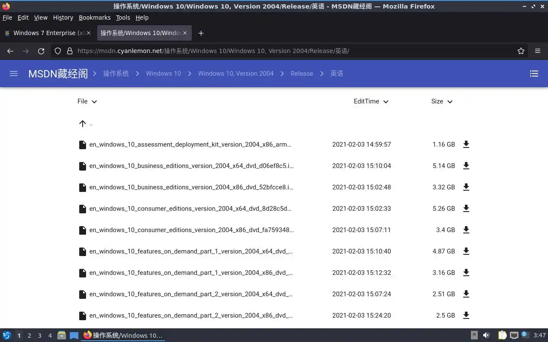Screen dimensions: 548x342
Task: Open the Bookmarks menu
Action: pyautogui.click(x=95, y=18)
